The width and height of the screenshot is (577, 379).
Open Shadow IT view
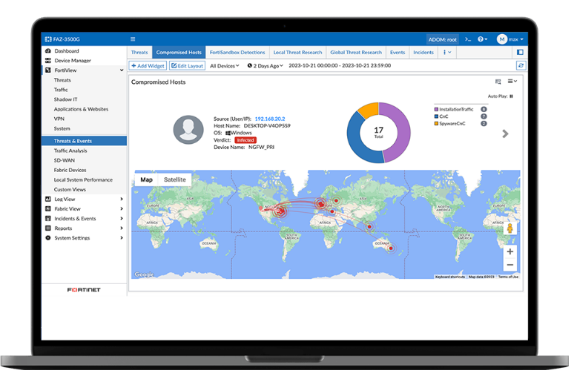pyautogui.click(x=65, y=99)
